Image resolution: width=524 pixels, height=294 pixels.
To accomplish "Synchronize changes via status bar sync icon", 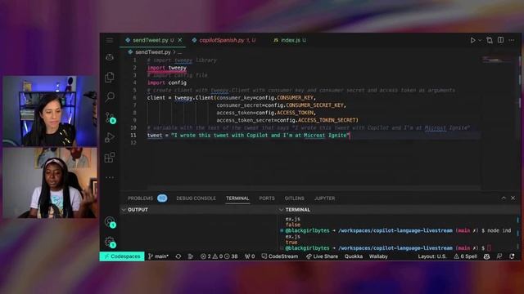I will (178, 256).
